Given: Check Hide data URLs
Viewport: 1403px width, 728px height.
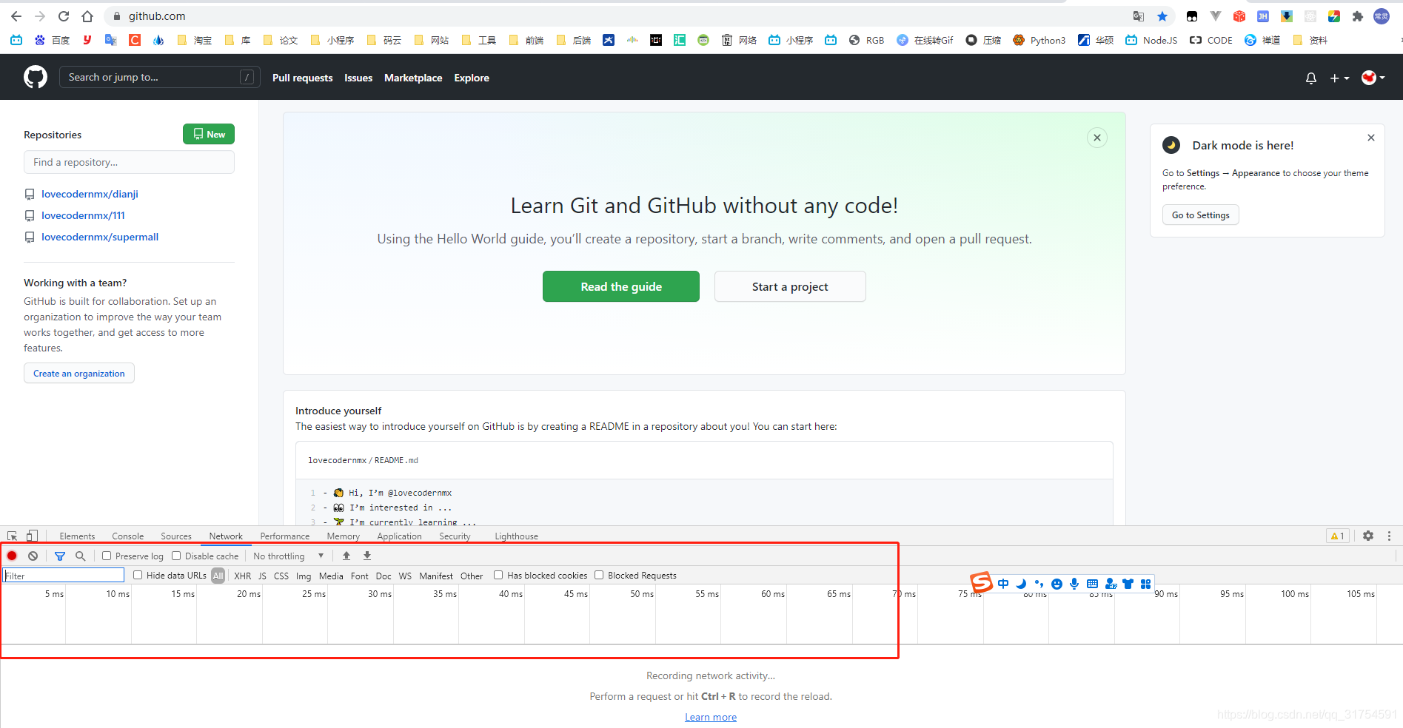Looking at the screenshot, I should 138,575.
